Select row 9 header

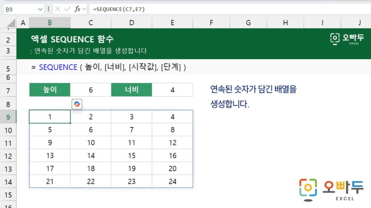click(8, 117)
